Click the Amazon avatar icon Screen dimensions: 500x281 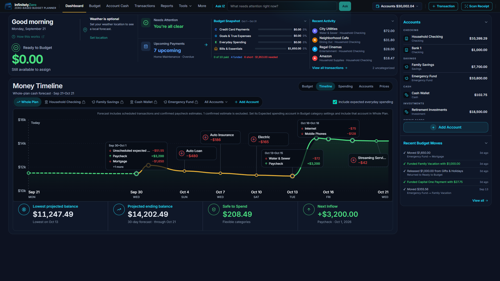point(315,58)
